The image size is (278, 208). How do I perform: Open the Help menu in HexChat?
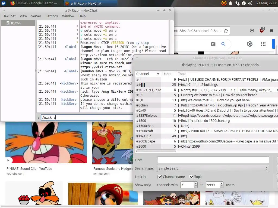click(82, 16)
